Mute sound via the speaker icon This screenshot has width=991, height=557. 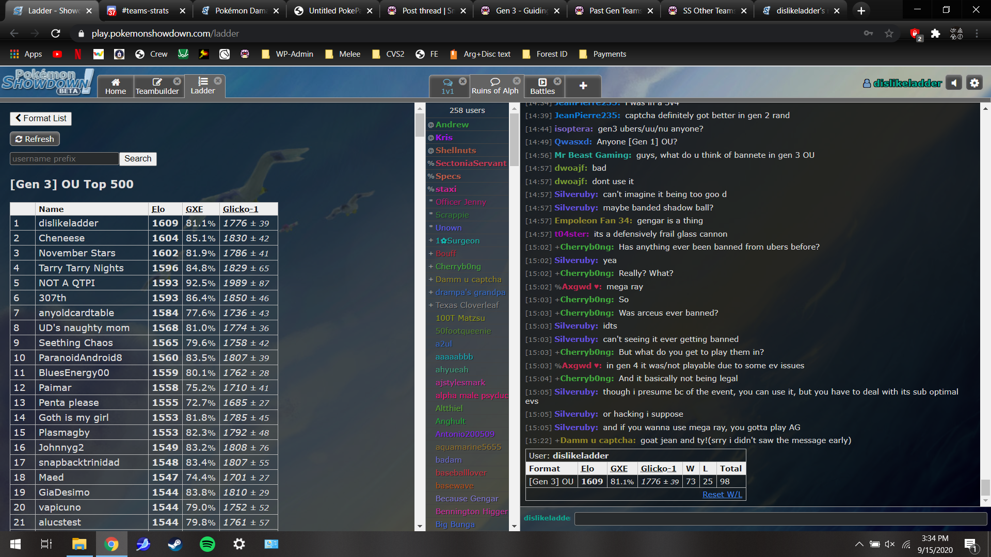[x=954, y=83]
